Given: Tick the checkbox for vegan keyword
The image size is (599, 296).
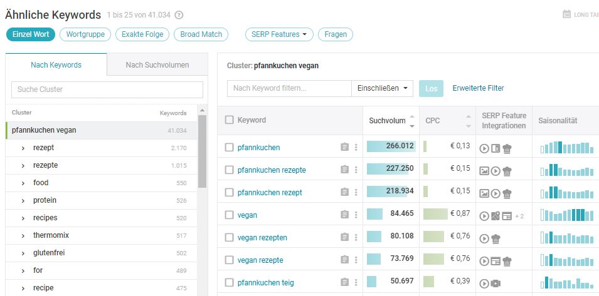Looking at the screenshot, I should point(229,215).
